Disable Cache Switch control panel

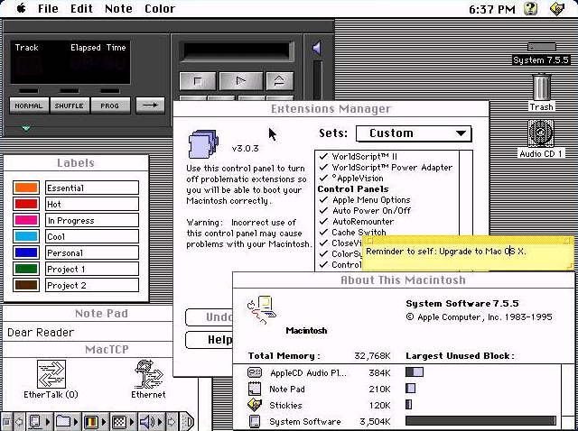pyautogui.click(x=323, y=233)
